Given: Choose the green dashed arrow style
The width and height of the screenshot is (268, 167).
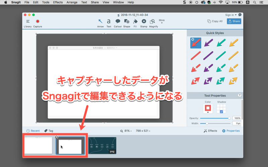Looking at the screenshot, I should click(221, 68).
